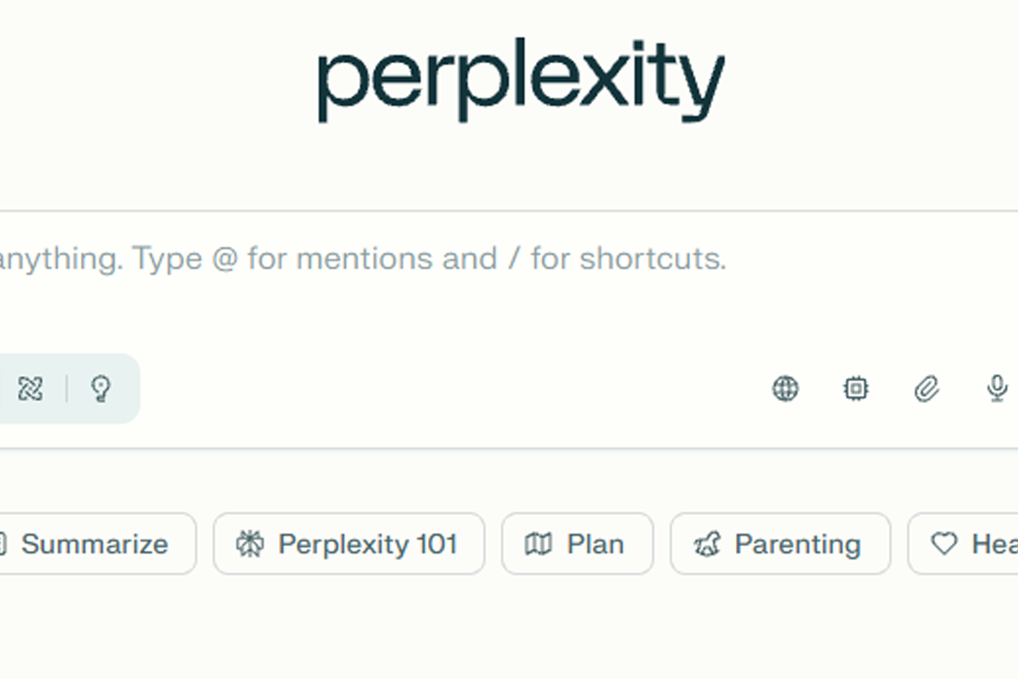The width and height of the screenshot is (1018, 679).
Task: Click the paperclip attach files icon
Action: coord(927,389)
